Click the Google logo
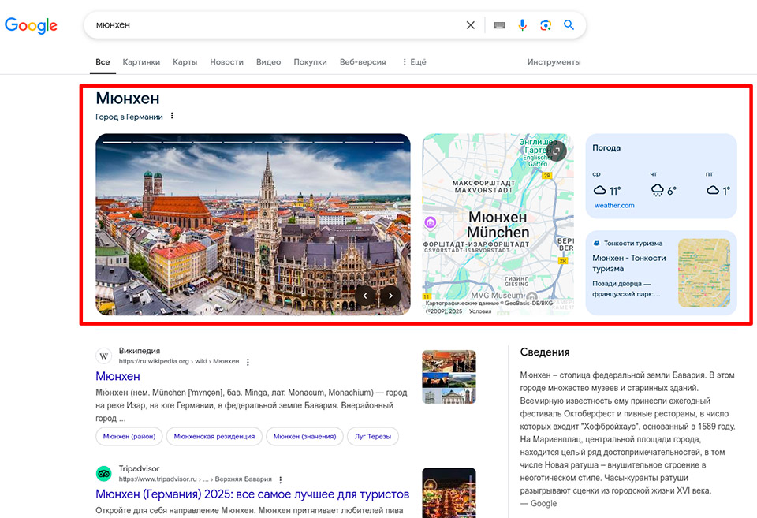Viewport: 757px width, 518px height. click(31, 25)
